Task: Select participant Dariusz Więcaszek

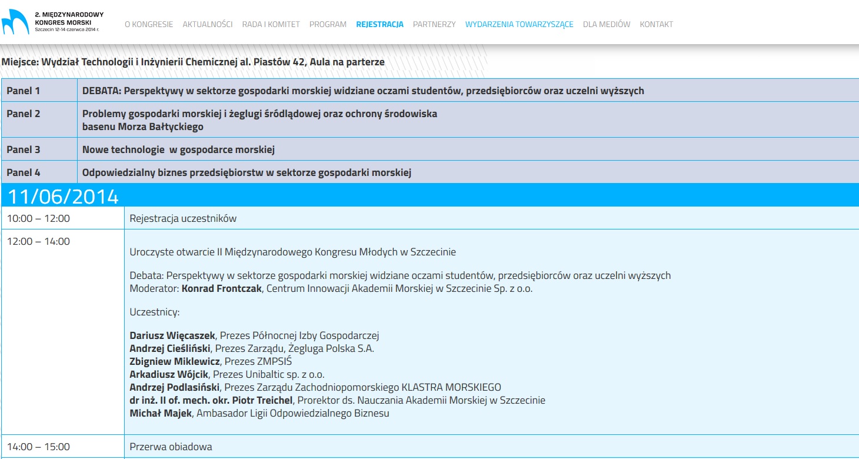Action: (172, 335)
